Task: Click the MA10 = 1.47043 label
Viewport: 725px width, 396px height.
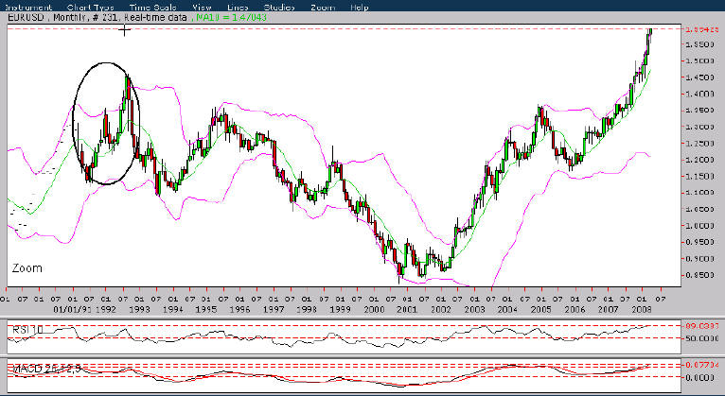Action: pos(231,18)
